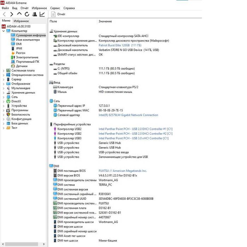This screenshot has height=247, width=247.
Task: Open the Файл menu
Action: pos(5,8)
